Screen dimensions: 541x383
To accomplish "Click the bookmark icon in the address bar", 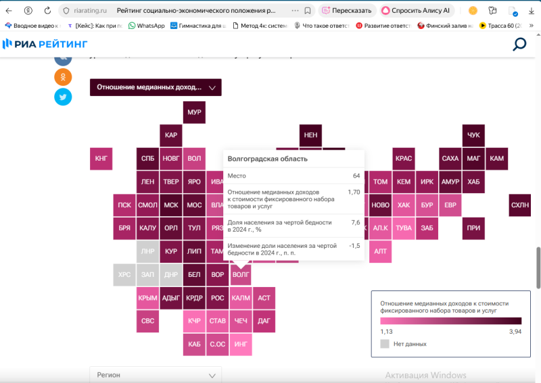I will click(x=308, y=11).
